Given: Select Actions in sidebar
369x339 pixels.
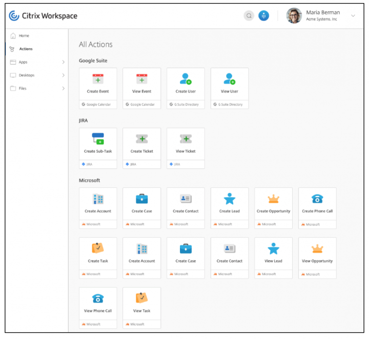Looking at the screenshot, I should [26, 49].
